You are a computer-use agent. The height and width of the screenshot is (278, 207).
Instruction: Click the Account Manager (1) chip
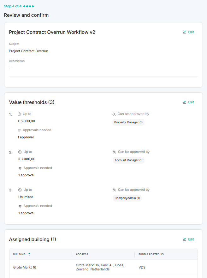pyautogui.click(x=128, y=160)
